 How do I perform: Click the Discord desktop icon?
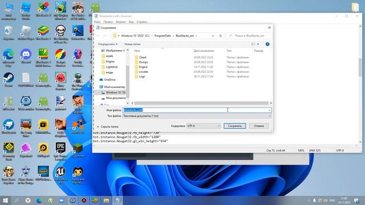26,56
